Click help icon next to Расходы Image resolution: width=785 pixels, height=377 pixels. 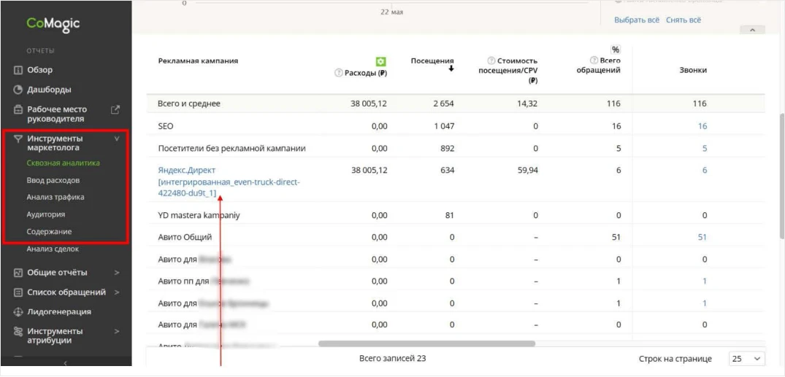[338, 73]
